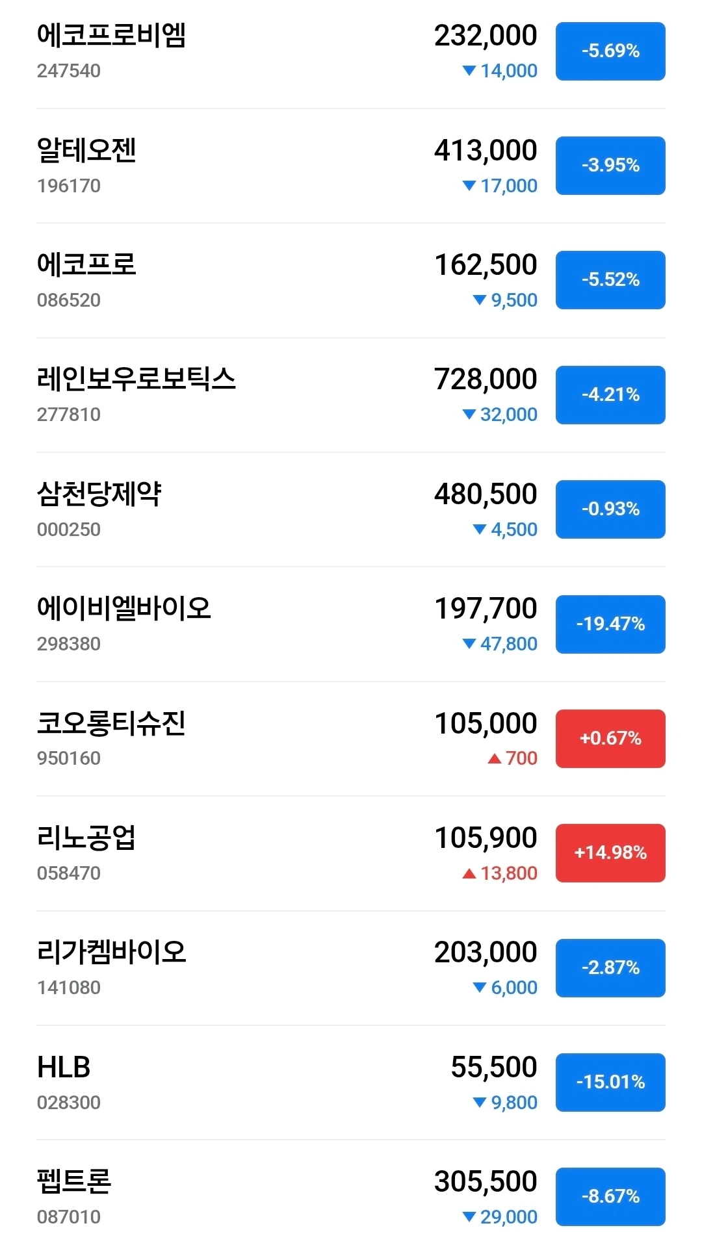Tap the -5.69% badge for 에코프로비엠
This screenshot has width=702, height=1243.
(610, 51)
